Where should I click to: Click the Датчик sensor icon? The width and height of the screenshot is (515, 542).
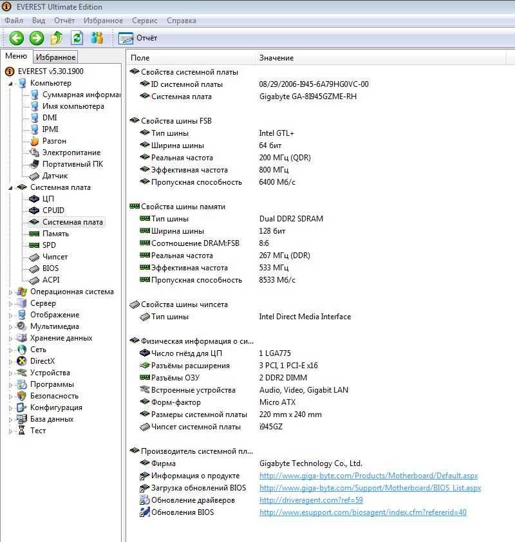[34, 176]
